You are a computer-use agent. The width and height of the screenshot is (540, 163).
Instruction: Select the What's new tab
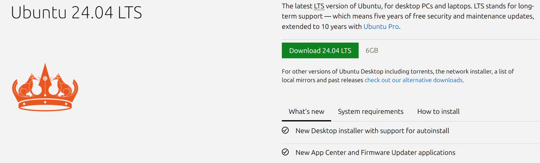click(306, 111)
